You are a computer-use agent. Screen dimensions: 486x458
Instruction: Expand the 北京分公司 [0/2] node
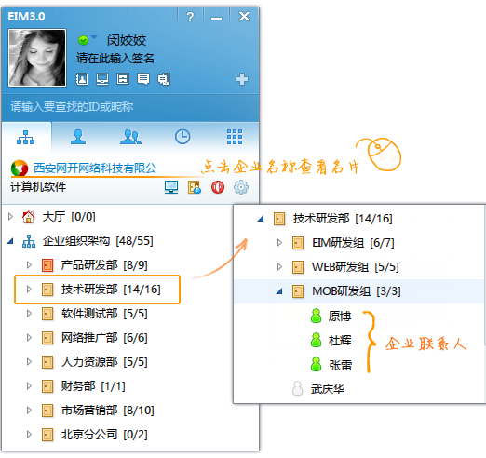(x=29, y=435)
